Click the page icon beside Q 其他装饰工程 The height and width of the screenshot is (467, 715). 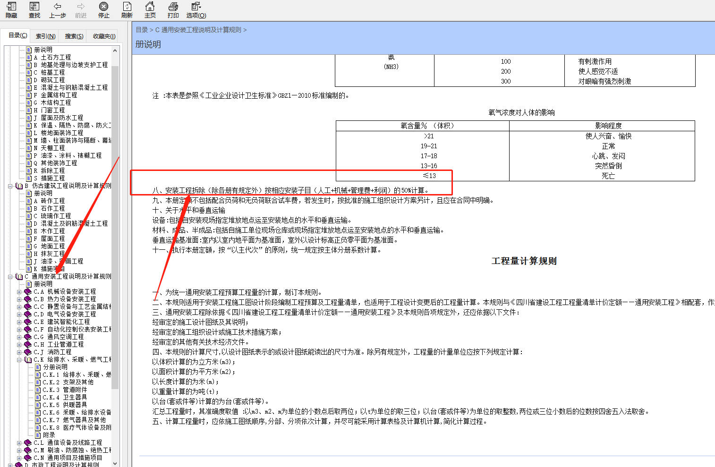click(x=29, y=163)
